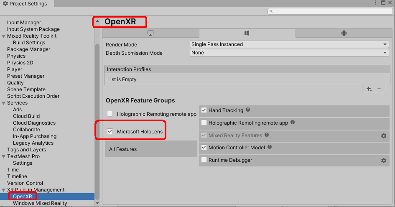This screenshot has height=207, width=395.
Task: Open Cloud Diagnostics settings
Action: pyautogui.click(x=34, y=123)
